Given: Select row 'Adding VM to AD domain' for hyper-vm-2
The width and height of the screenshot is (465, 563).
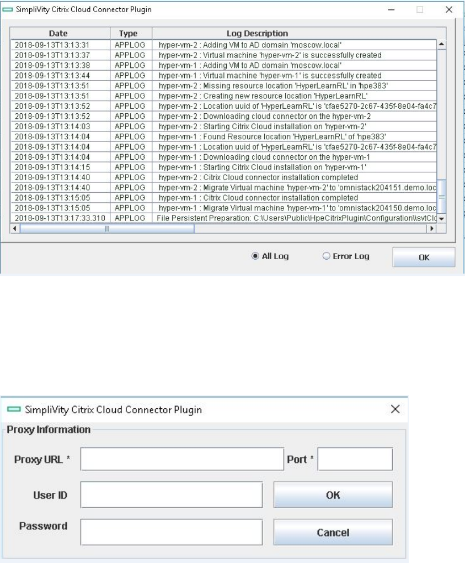Looking at the screenshot, I should 223,45.
